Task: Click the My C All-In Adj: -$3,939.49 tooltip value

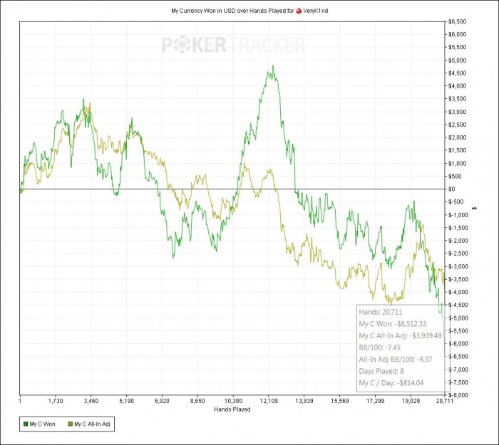Action: pyautogui.click(x=401, y=335)
